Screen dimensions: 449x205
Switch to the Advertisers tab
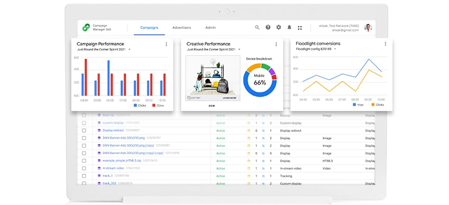tap(182, 28)
